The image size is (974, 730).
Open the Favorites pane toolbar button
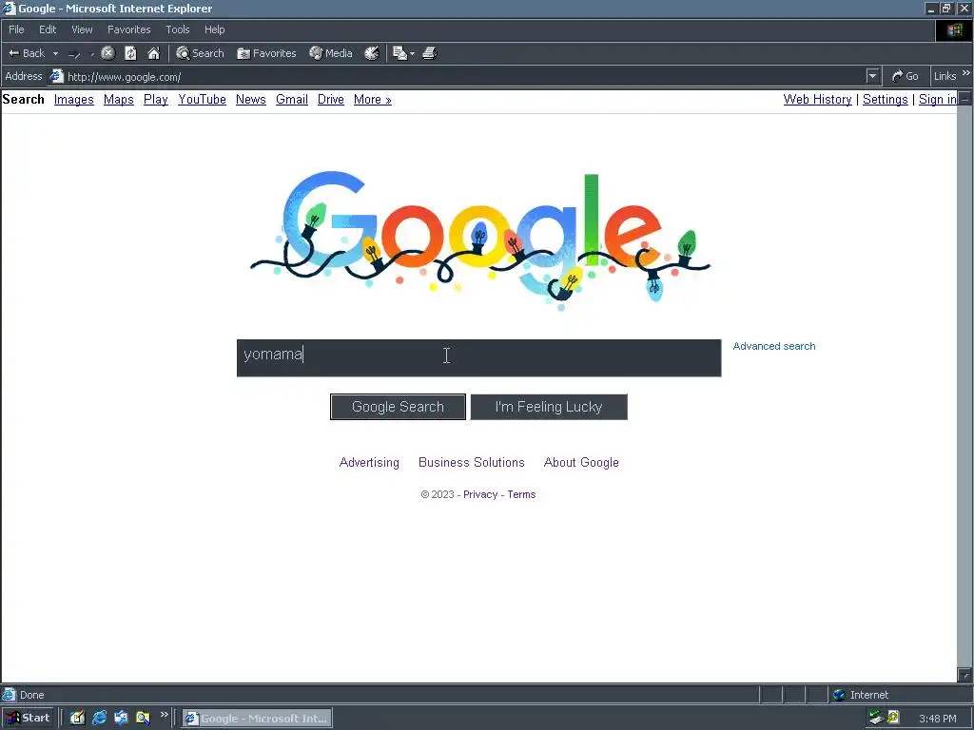click(266, 53)
